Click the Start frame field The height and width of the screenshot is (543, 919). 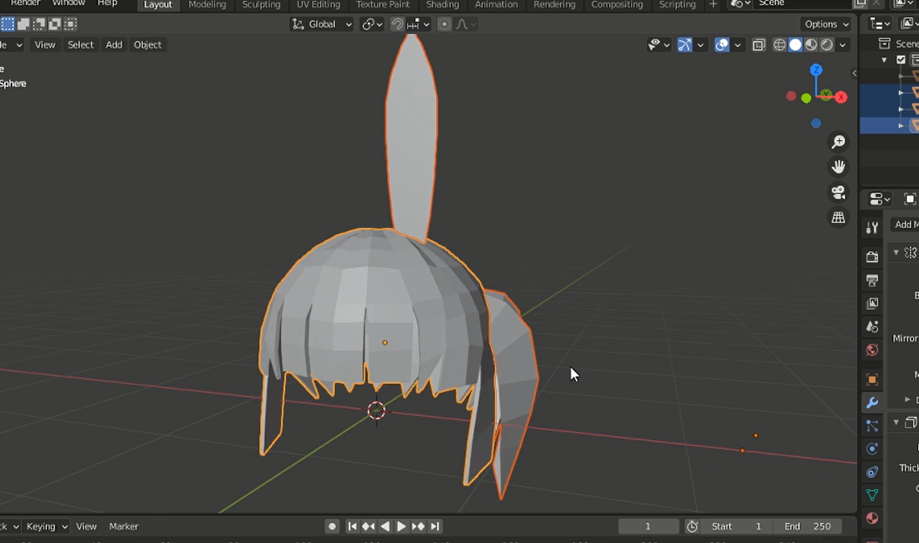click(736, 526)
